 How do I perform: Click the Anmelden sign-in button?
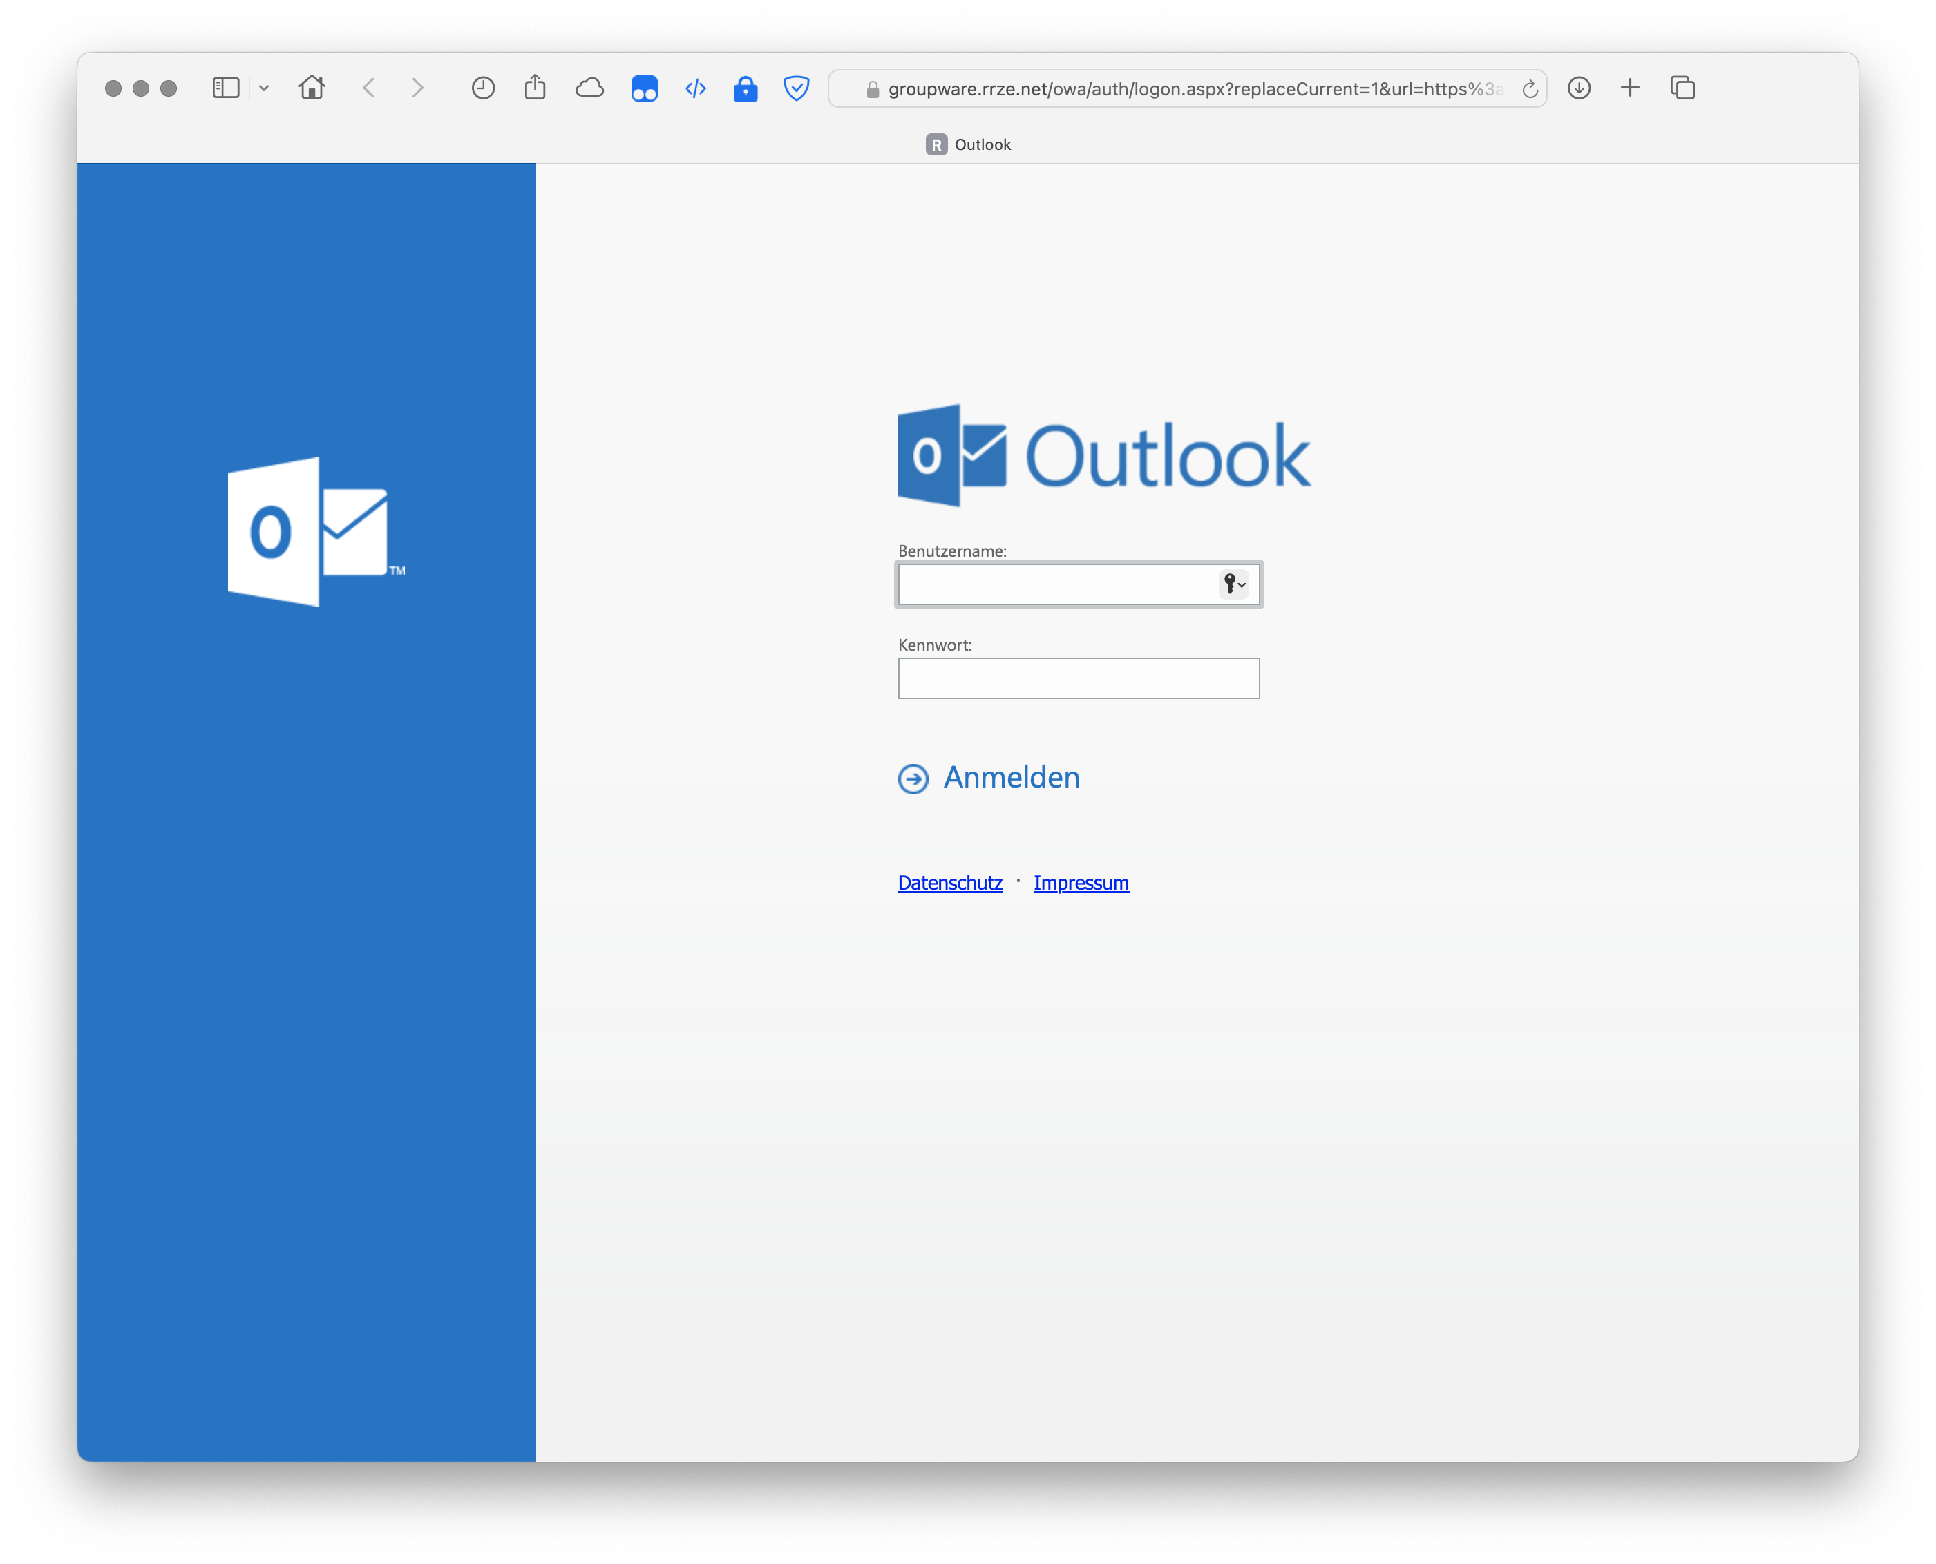point(989,777)
